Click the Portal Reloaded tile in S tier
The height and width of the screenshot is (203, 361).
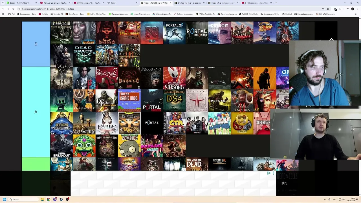[x=197, y=33]
